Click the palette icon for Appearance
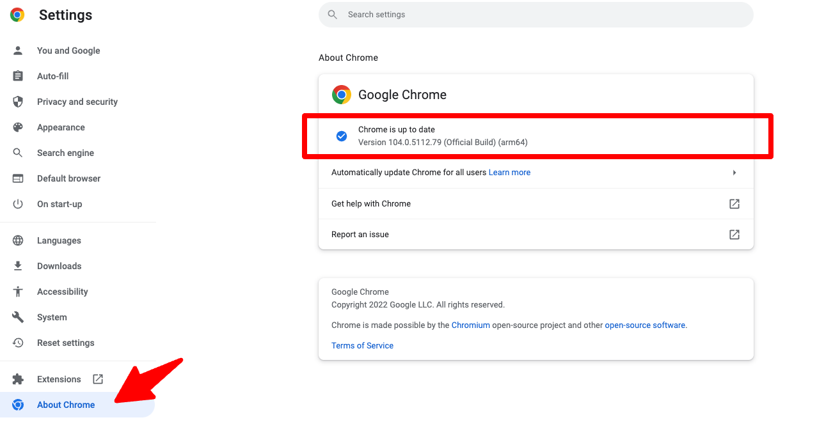Screen dimensions: 817x429 tap(18, 127)
